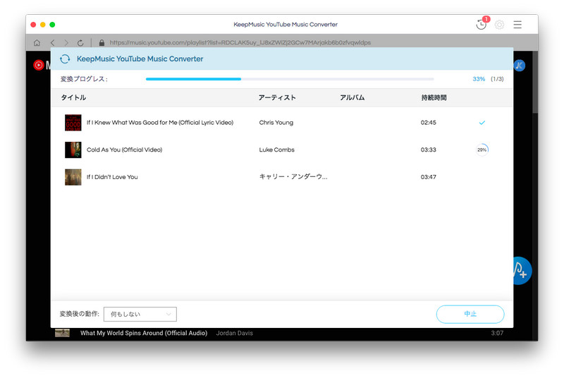564x378 pixels.
Task: Reload the page with refresh icon
Action: coord(80,43)
